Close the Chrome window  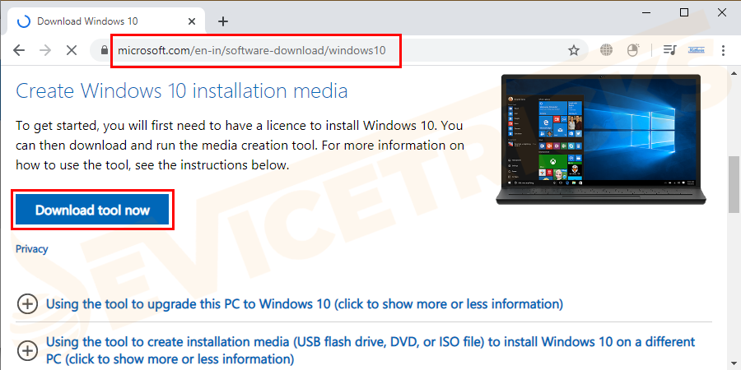point(721,12)
